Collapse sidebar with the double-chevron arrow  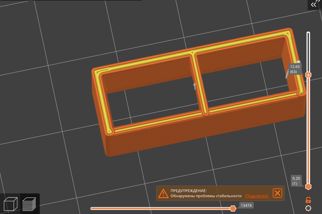point(313,5)
